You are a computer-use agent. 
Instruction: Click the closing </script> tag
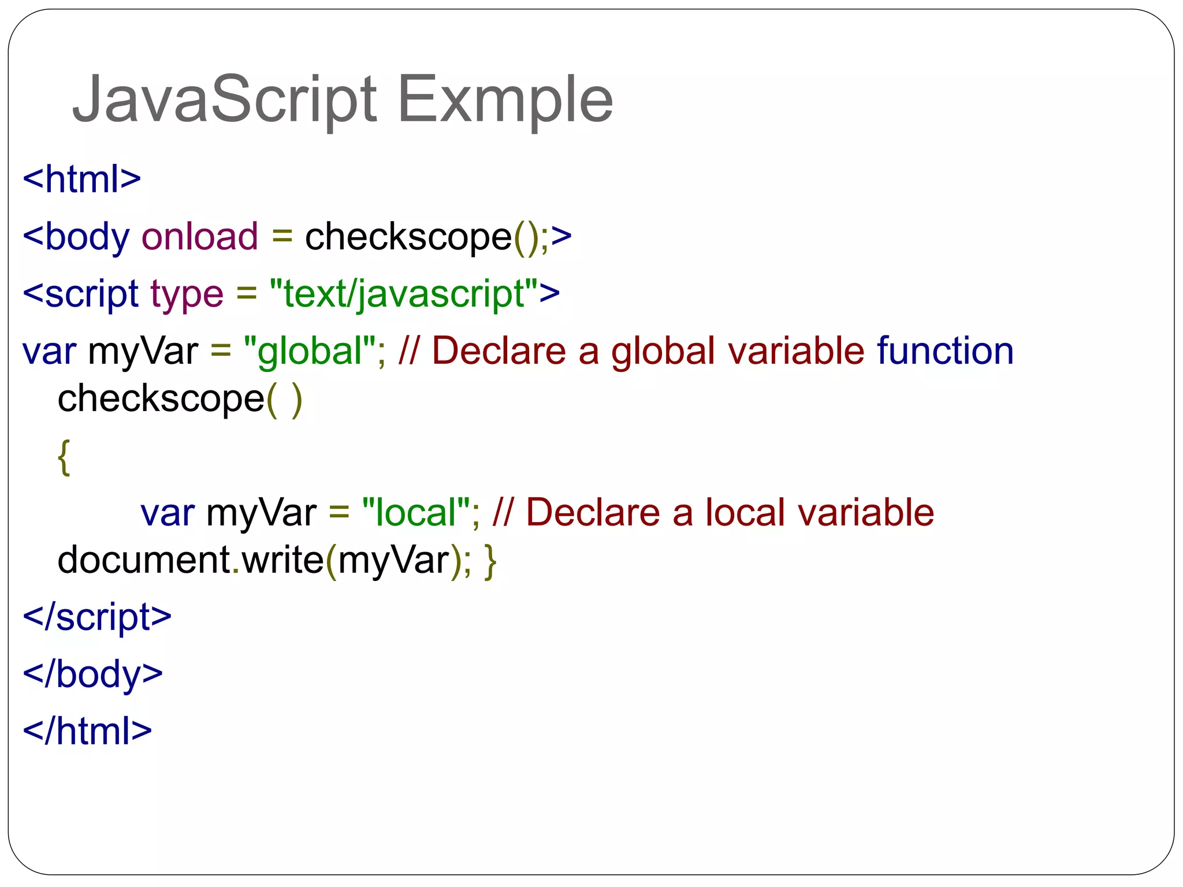(x=97, y=617)
